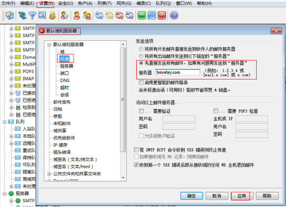The image size is (286, 207).
Task: Click the red square toolbar icon
Action: (x=162, y=16)
